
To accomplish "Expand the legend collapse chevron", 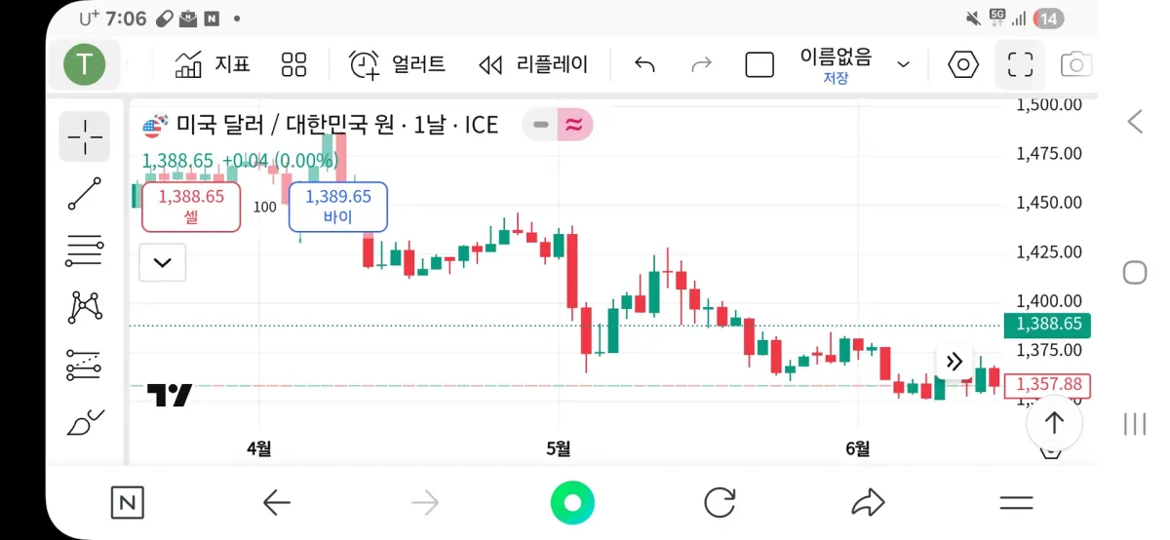I will (x=163, y=262).
